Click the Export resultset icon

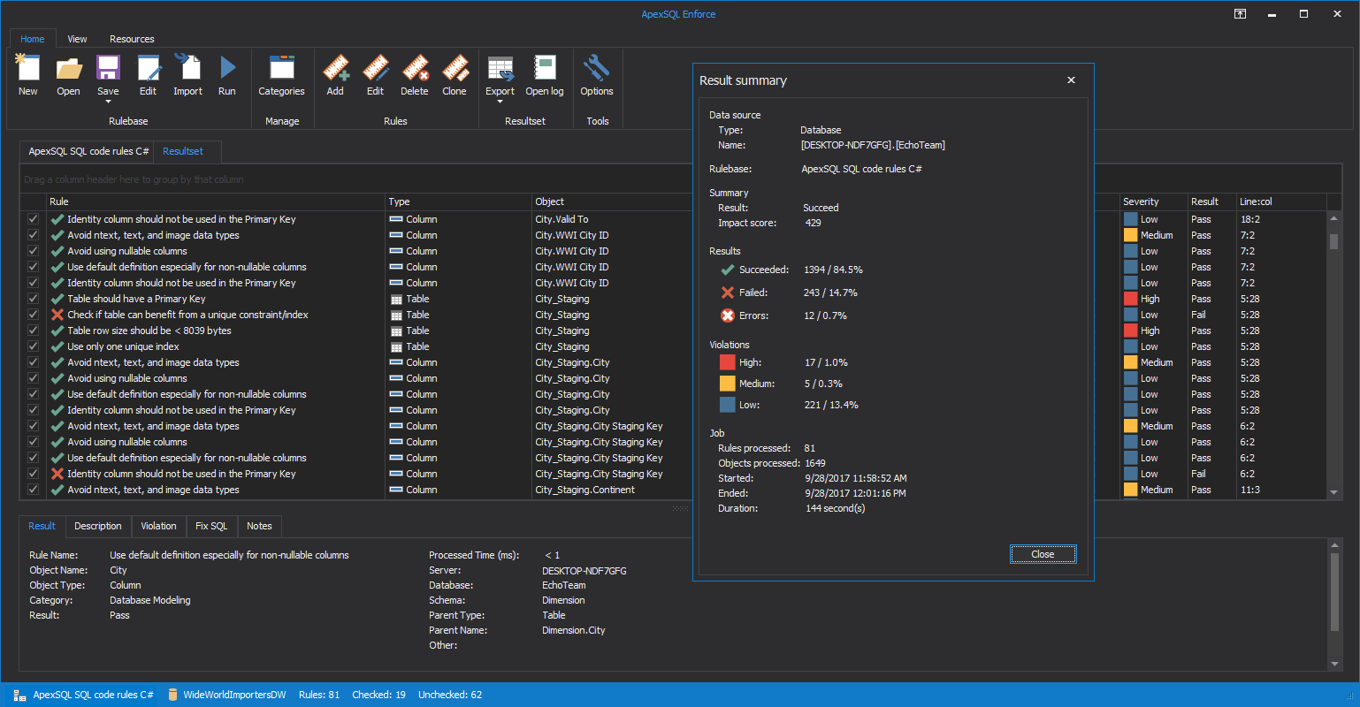500,68
